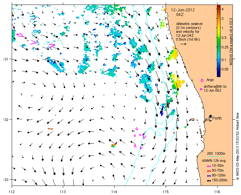Click the latitude axis label -32

coord(6,119)
